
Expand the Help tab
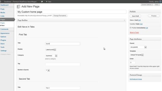point(157,5)
